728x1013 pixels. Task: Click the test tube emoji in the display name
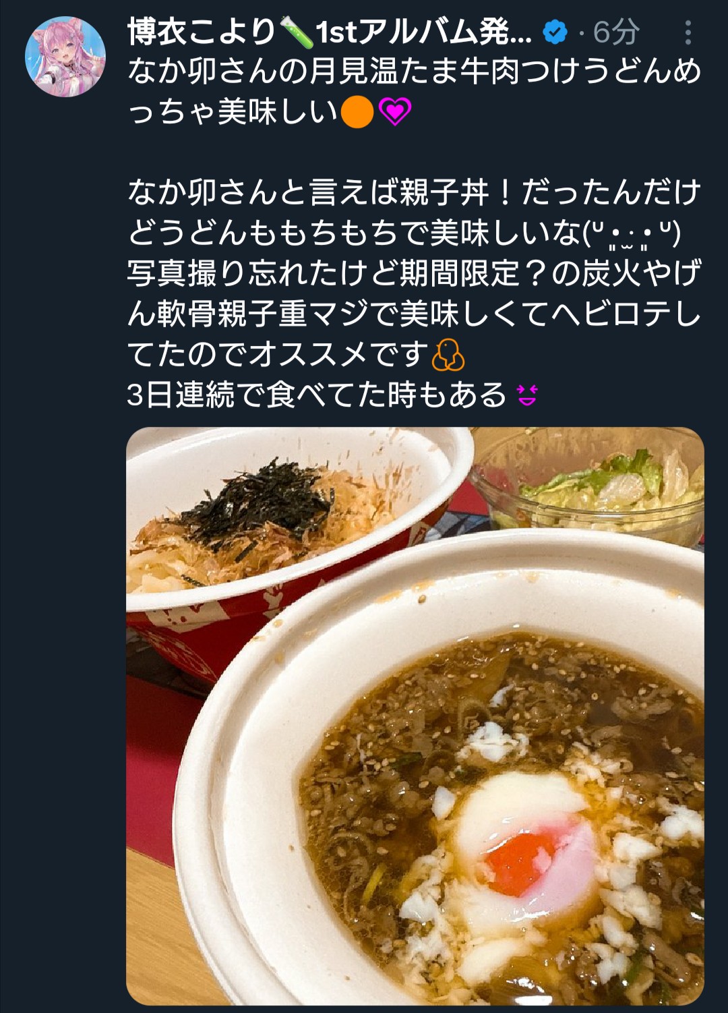(297, 32)
